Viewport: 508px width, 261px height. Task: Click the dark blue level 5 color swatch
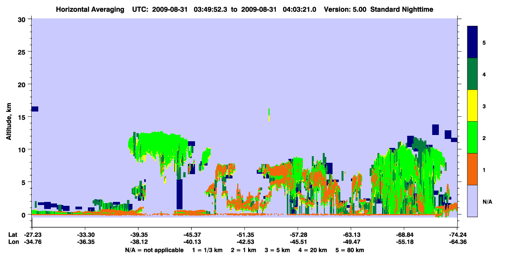[x=472, y=42]
